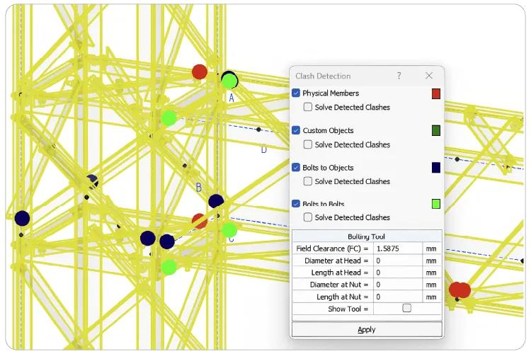Open the dark green Custom Objects color swatch
This screenshot has height=354, width=531.
[436, 130]
